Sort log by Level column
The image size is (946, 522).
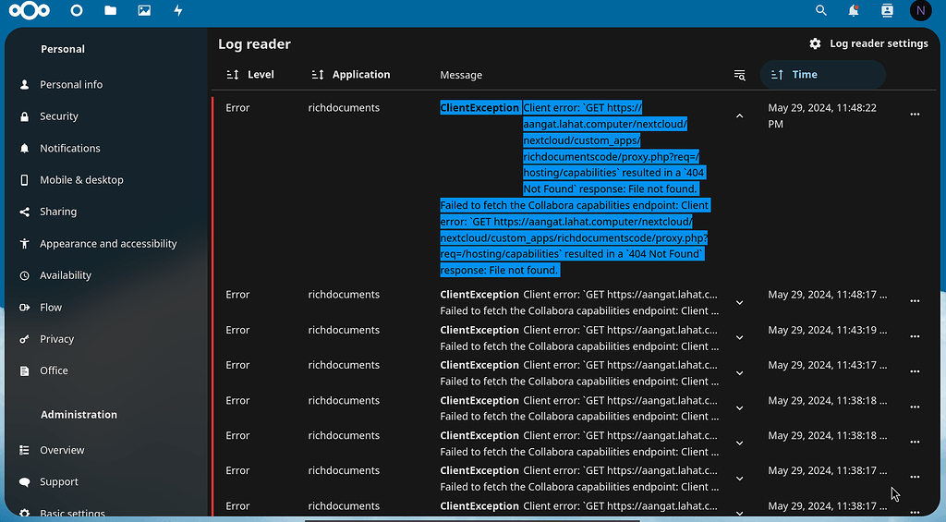coord(250,75)
